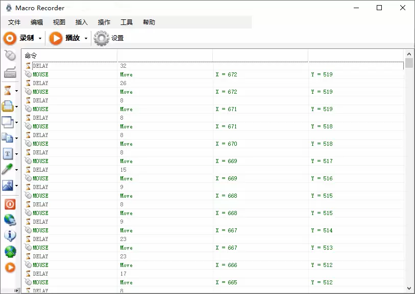Expand the eyedropper dropdown arrow

pos(16,170)
